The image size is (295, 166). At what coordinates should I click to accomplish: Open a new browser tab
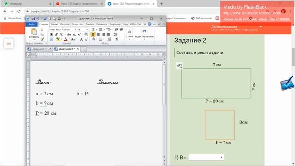pos(162,4)
